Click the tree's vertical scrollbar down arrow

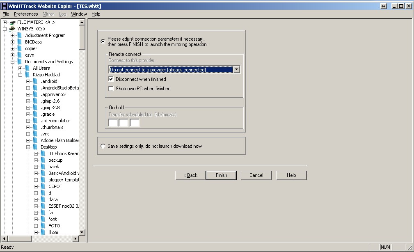tap(82, 232)
